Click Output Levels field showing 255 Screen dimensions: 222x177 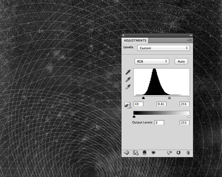pyautogui.click(x=184, y=122)
